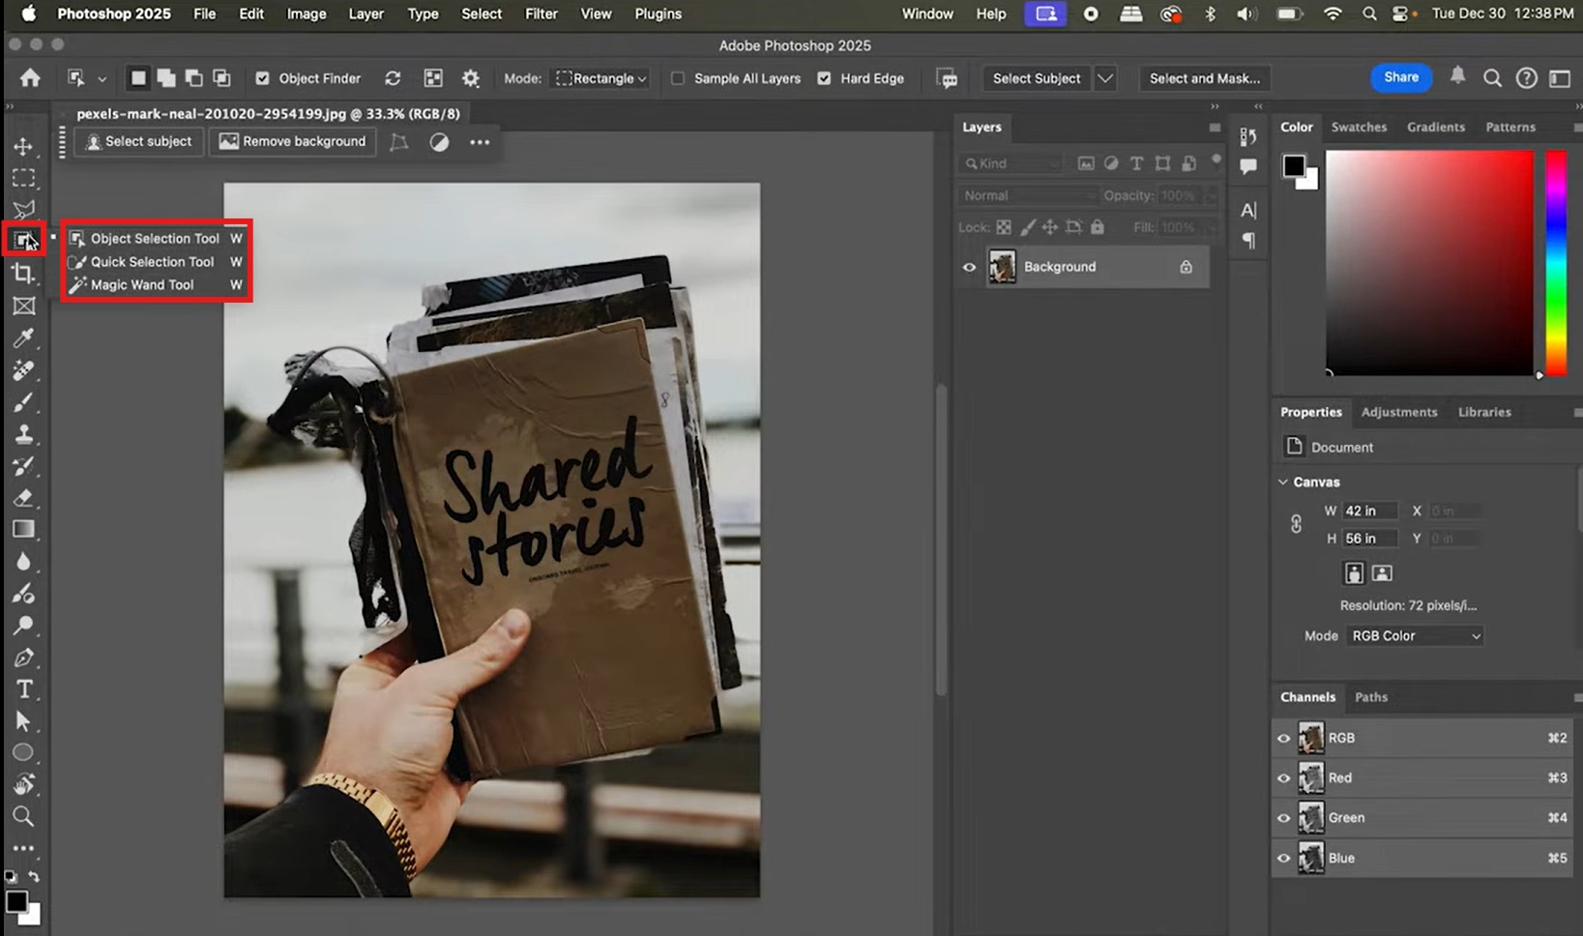Collapse the Canvas section chevron
This screenshot has height=936, width=1583.
coord(1283,482)
